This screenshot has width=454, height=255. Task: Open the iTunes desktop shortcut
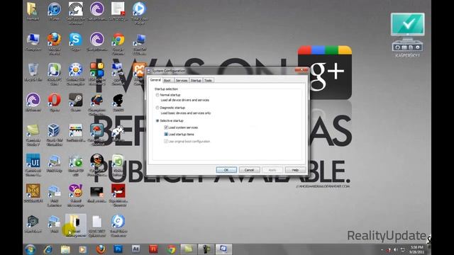pos(54,11)
